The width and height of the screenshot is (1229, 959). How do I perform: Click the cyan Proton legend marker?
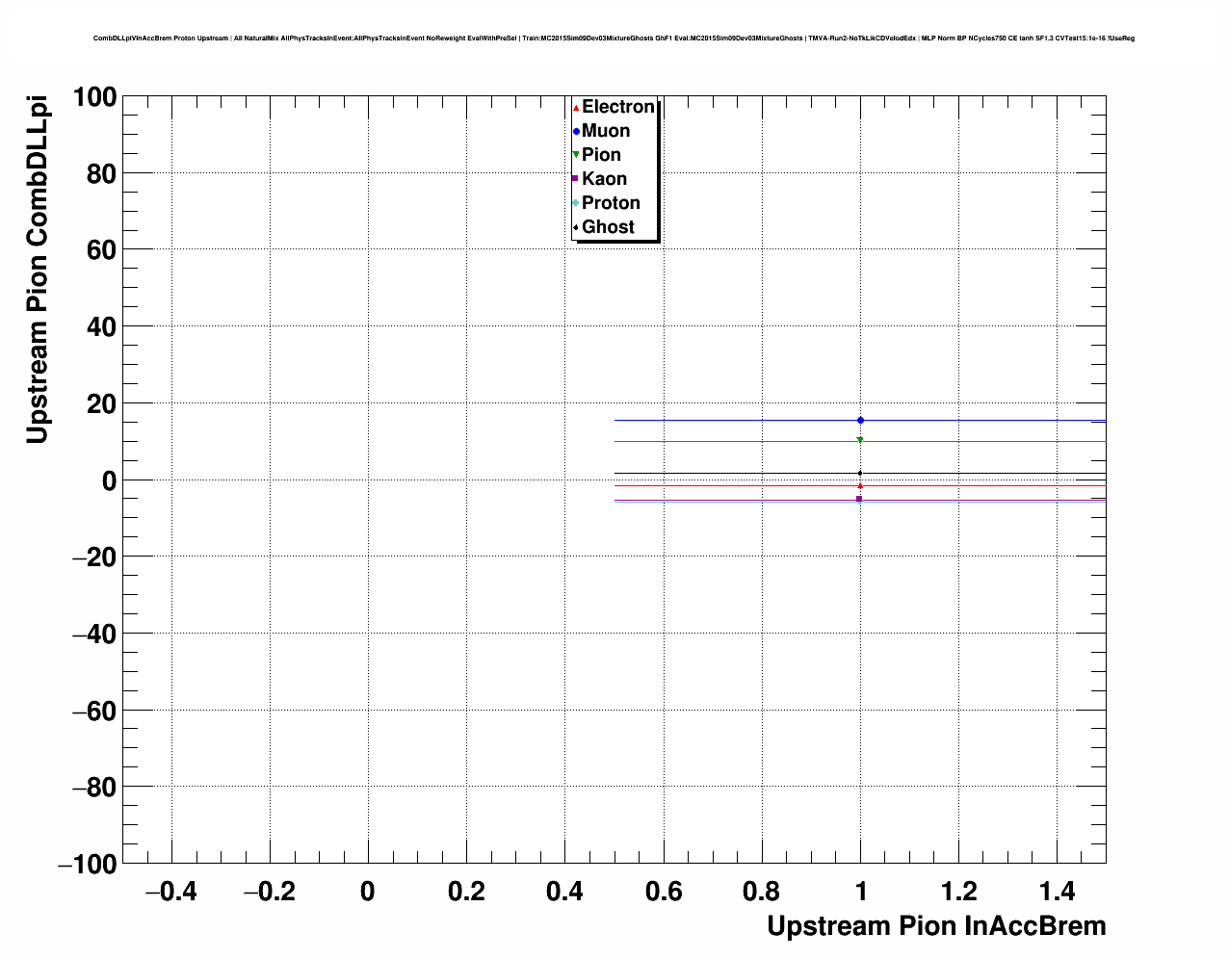pos(576,203)
